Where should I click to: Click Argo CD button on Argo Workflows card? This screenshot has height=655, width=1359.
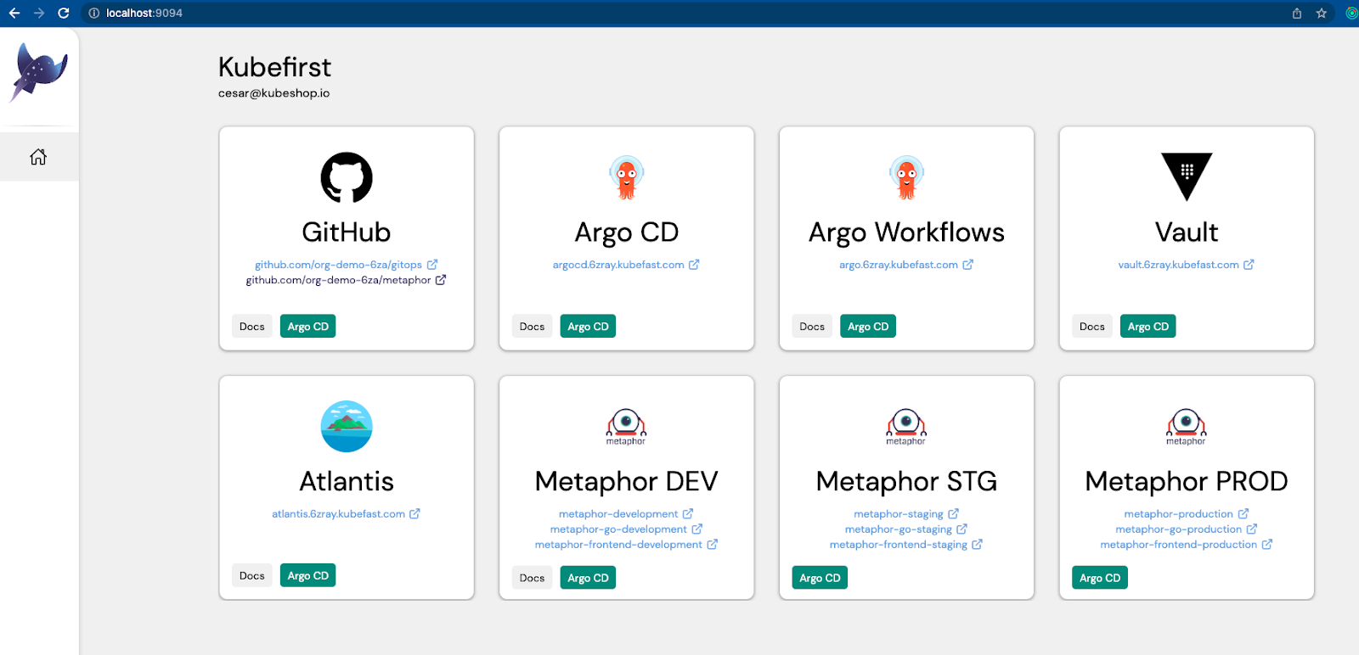coord(868,327)
